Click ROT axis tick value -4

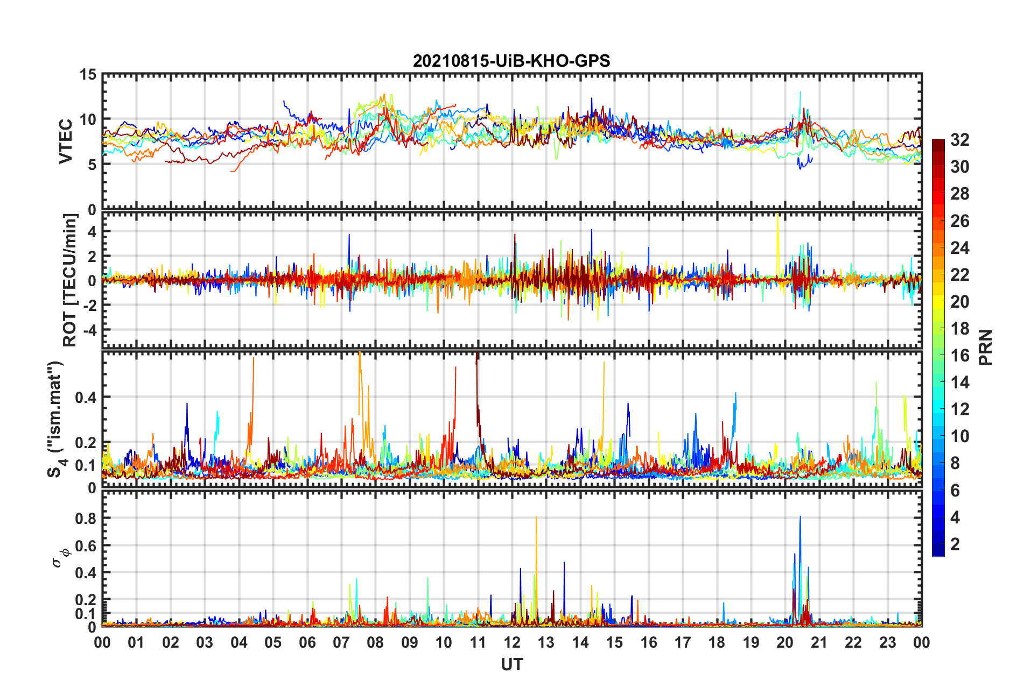point(90,329)
